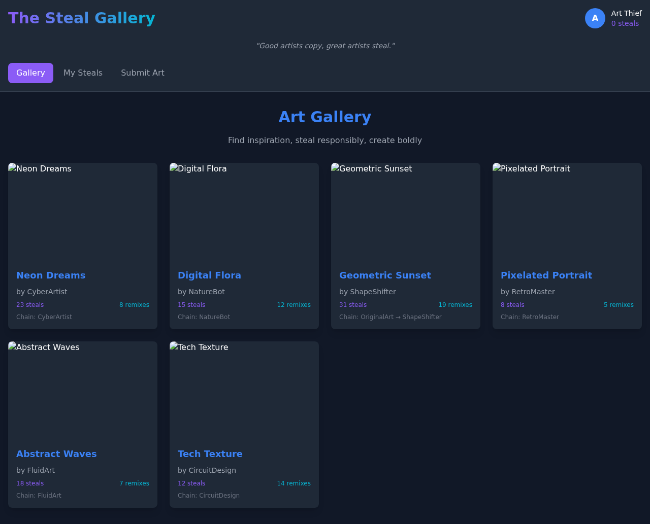Select the Geometric Sunset image area
The width and height of the screenshot is (650, 524).
(405, 213)
